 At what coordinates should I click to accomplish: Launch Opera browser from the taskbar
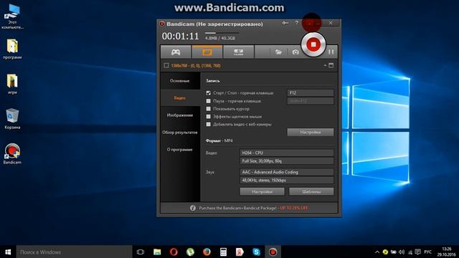click(x=174, y=252)
